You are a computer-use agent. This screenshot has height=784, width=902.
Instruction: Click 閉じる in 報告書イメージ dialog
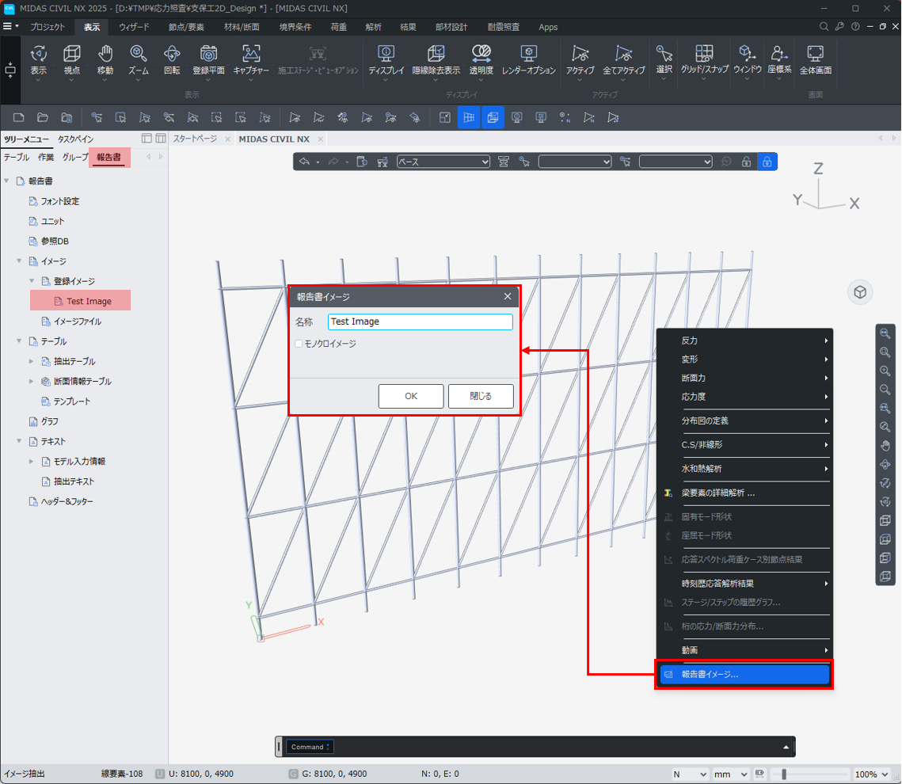tap(481, 396)
